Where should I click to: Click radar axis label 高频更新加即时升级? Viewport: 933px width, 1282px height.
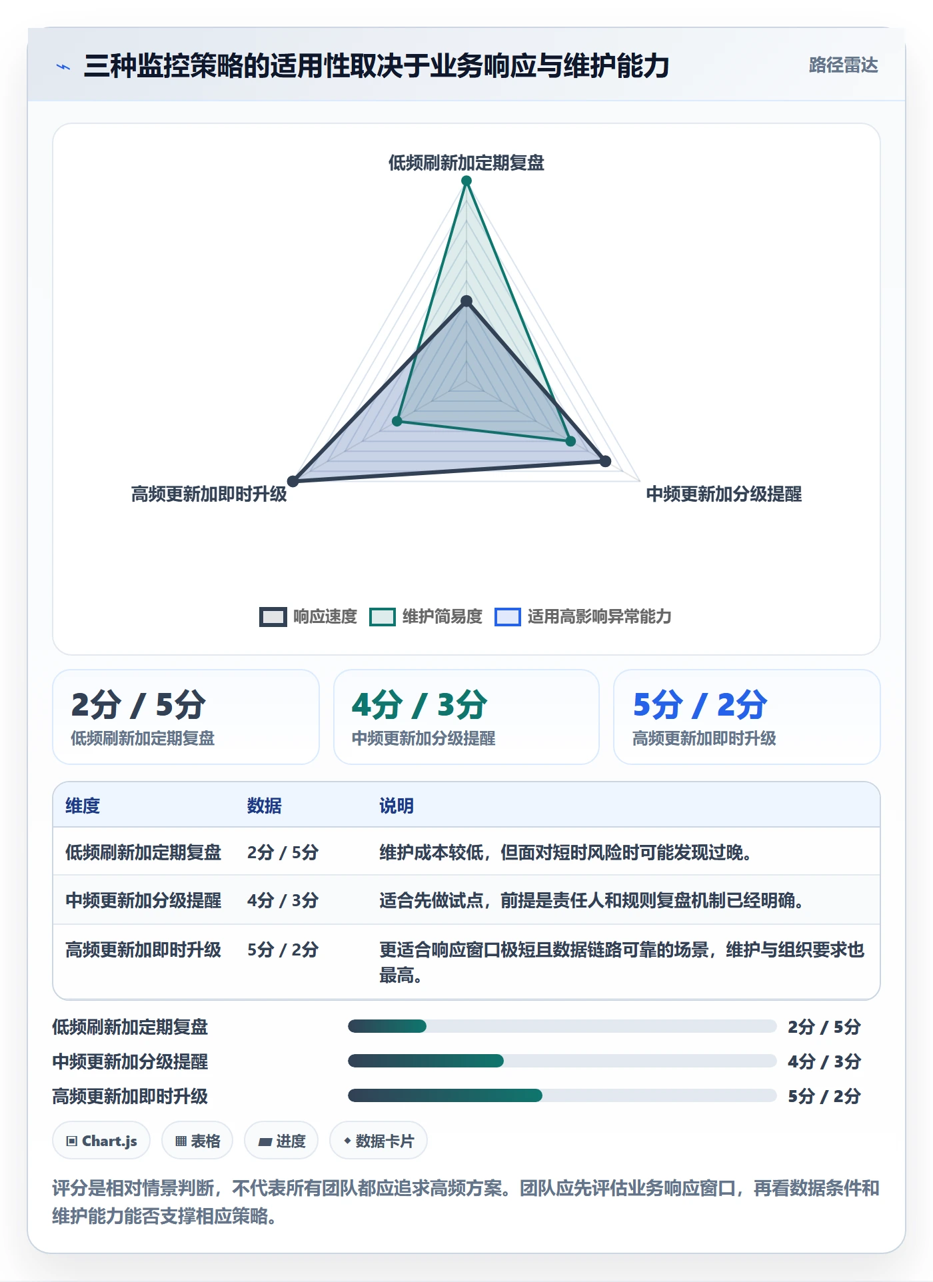pos(209,494)
